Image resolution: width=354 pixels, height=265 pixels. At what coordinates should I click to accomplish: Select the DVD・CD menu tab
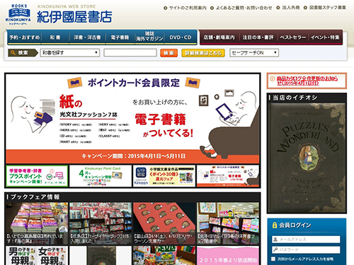pyautogui.click(x=181, y=37)
